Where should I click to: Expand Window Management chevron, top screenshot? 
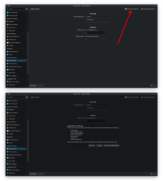pos(25,43)
